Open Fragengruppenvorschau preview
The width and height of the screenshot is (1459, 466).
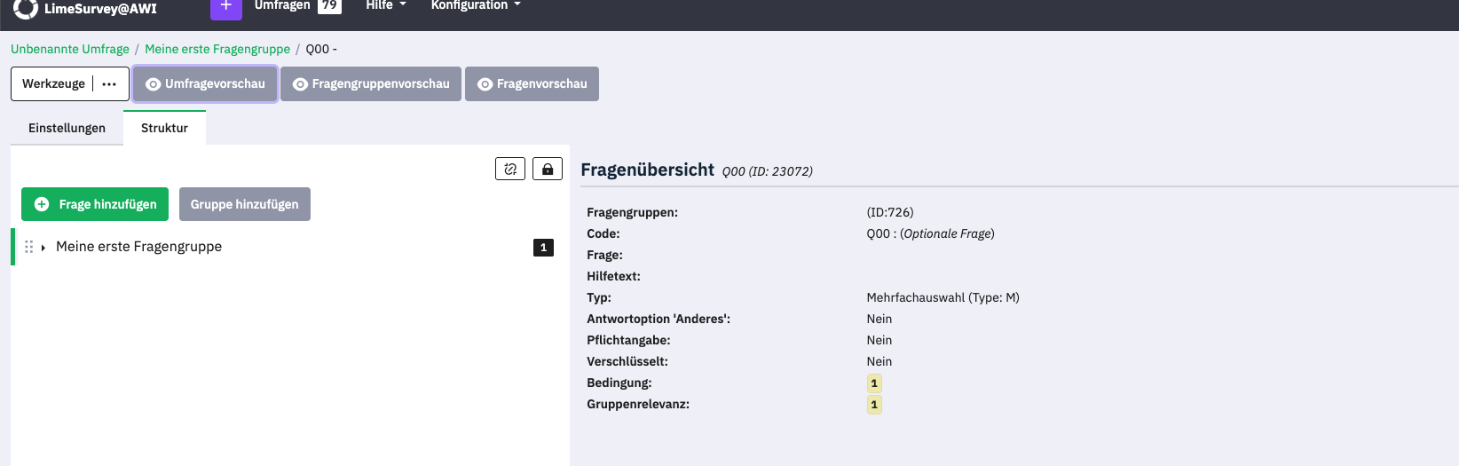click(x=371, y=84)
